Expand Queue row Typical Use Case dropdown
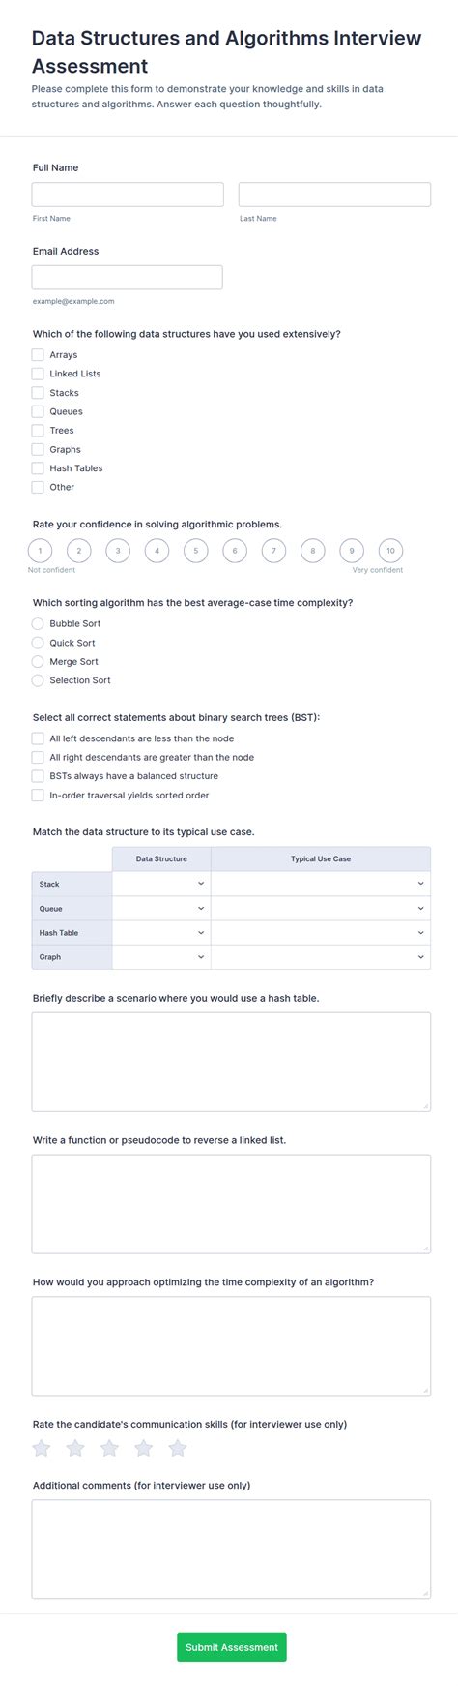The height and width of the screenshot is (1686, 458). 321,909
